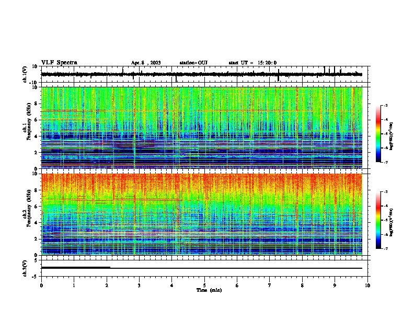This screenshot has width=414, height=320.
Task: Click the thick ch.3 voltage trace line
Action: [x=75, y=268]
